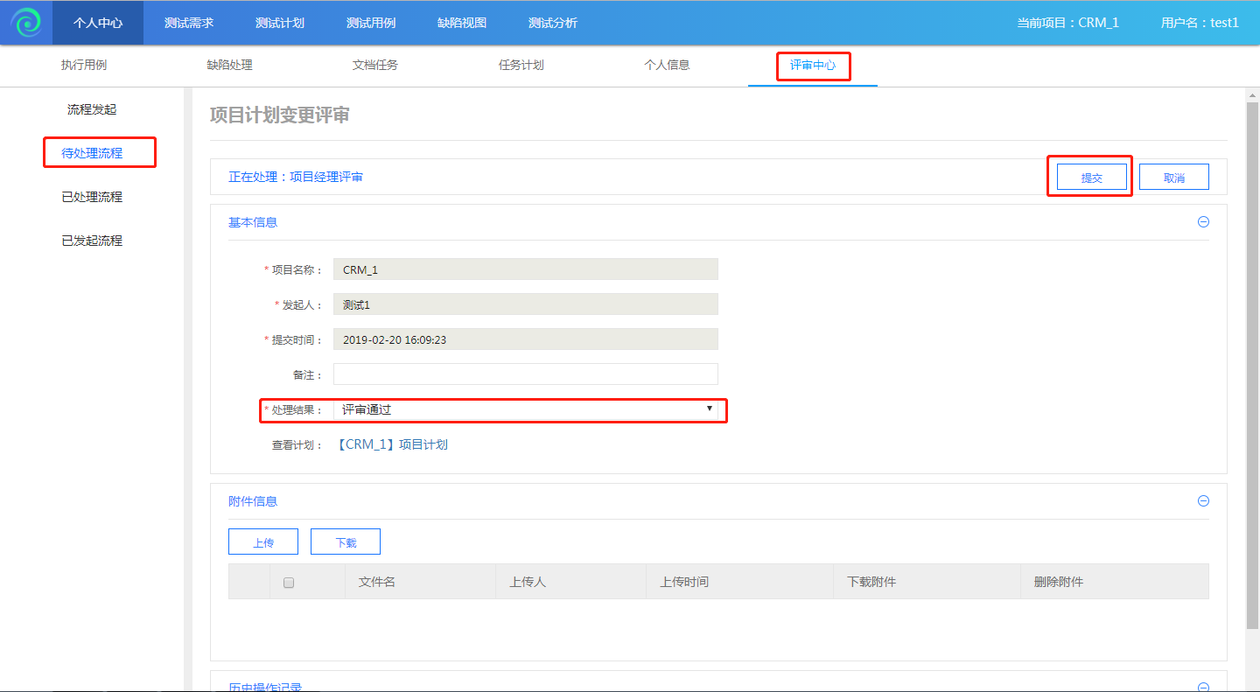The height and width of the screenshot is (692, 1260).
Task: Select 已处理流程 in the sidebar
Action: pos(92,197)
